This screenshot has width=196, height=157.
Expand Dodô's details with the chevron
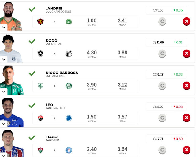[4, 59]
